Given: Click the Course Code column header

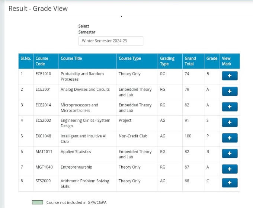Looking at the screenshot, I should click(42, 61).
